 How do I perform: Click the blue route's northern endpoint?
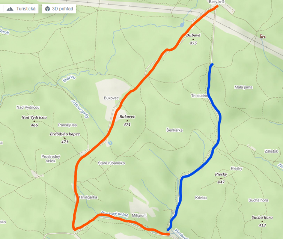click(x=212, y=64)
